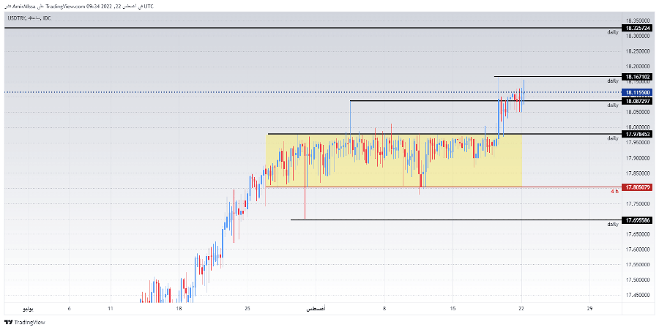Select the 17.695586 price level label
The height and width of the screenshot is (330, 659).
click(638, 220)
